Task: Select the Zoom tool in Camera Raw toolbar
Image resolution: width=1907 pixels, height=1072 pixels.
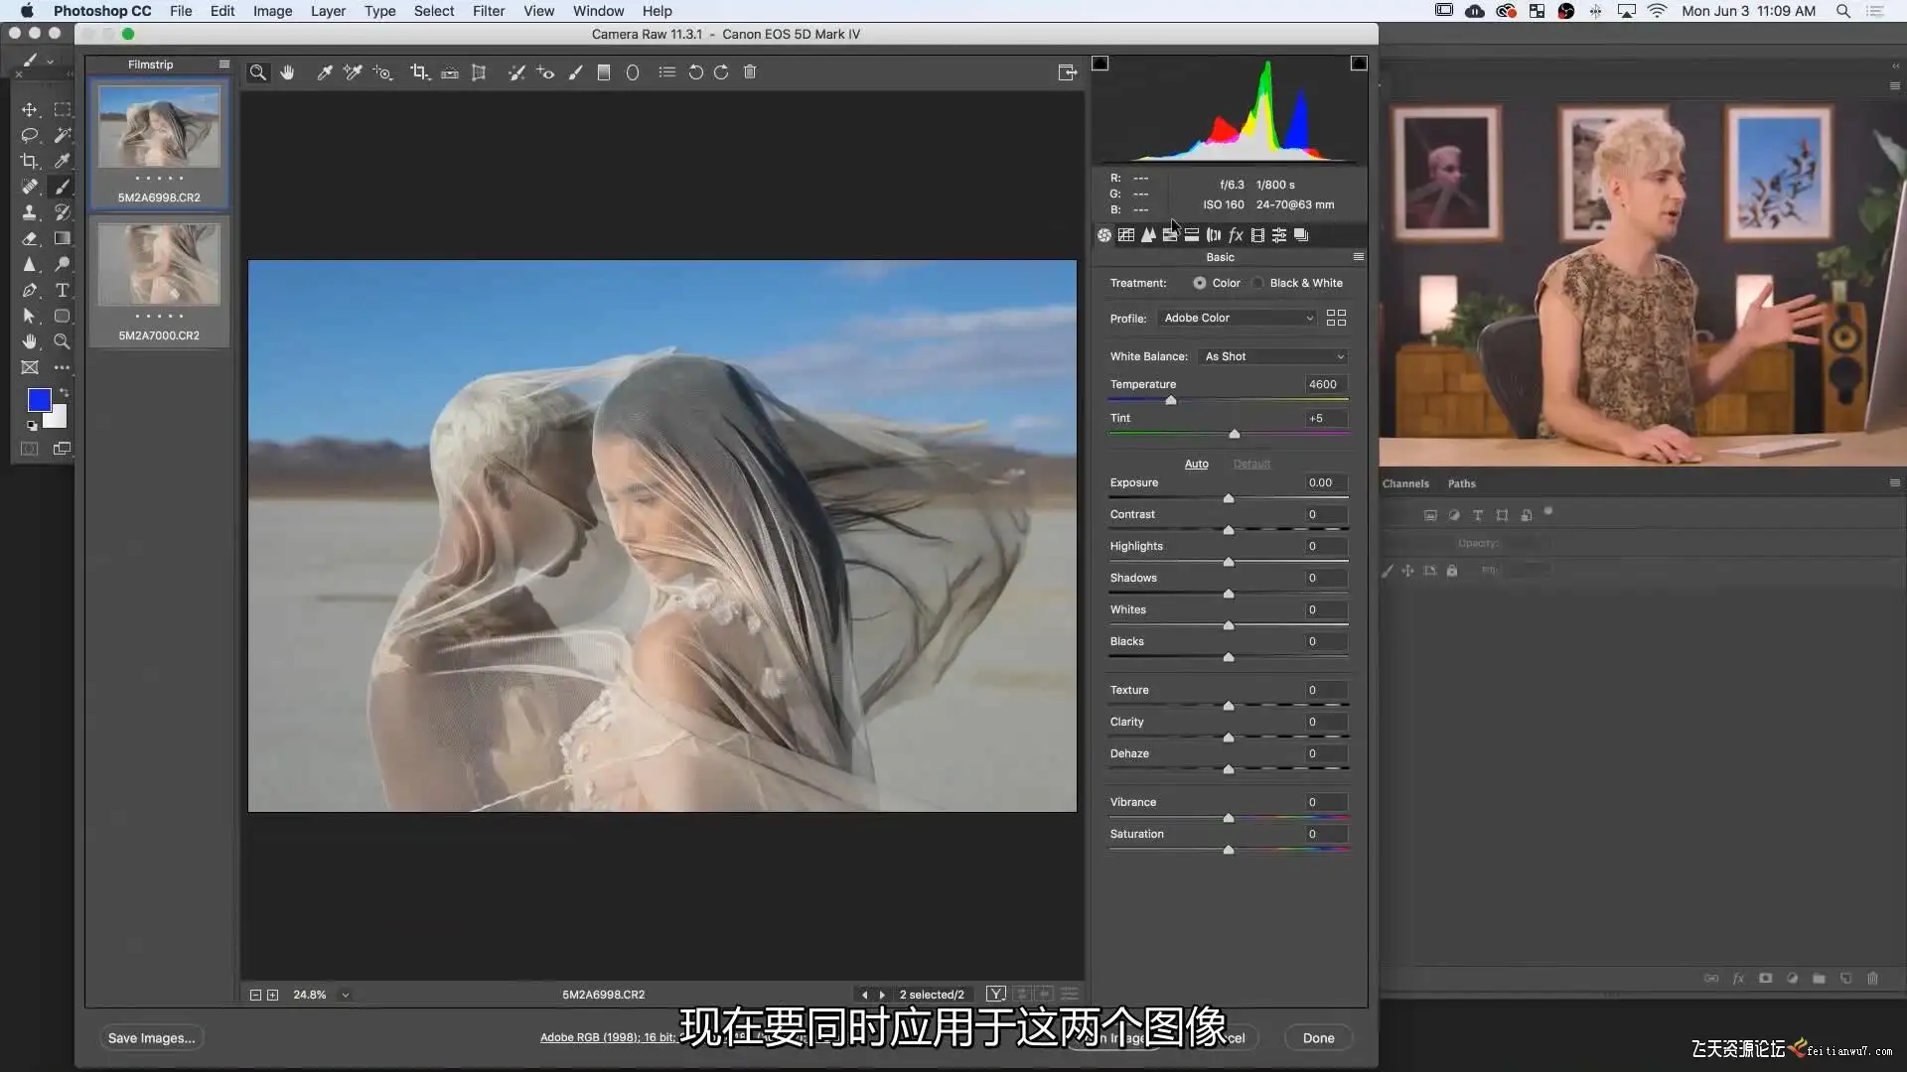Action: (x=257, y=72)
